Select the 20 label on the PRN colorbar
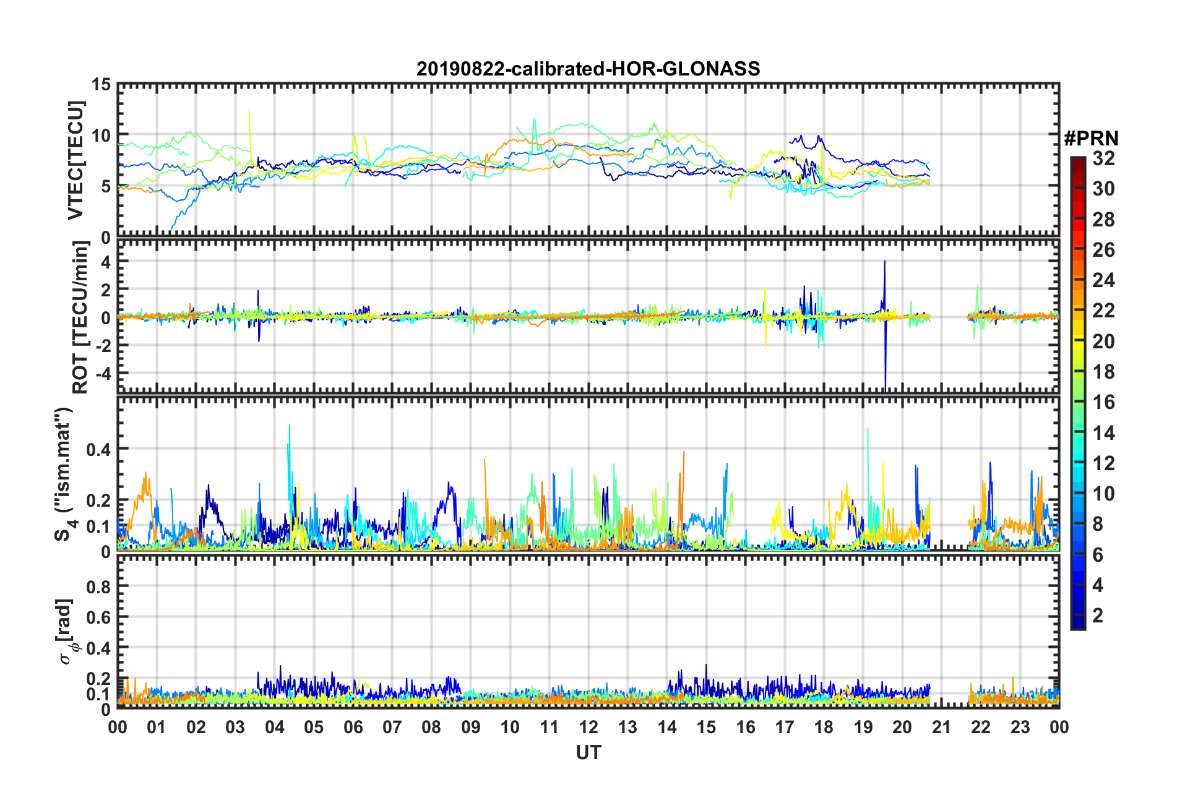The height and width of the screenshot is (787, 1177). pyautogui.click(x=1103, y=342)
